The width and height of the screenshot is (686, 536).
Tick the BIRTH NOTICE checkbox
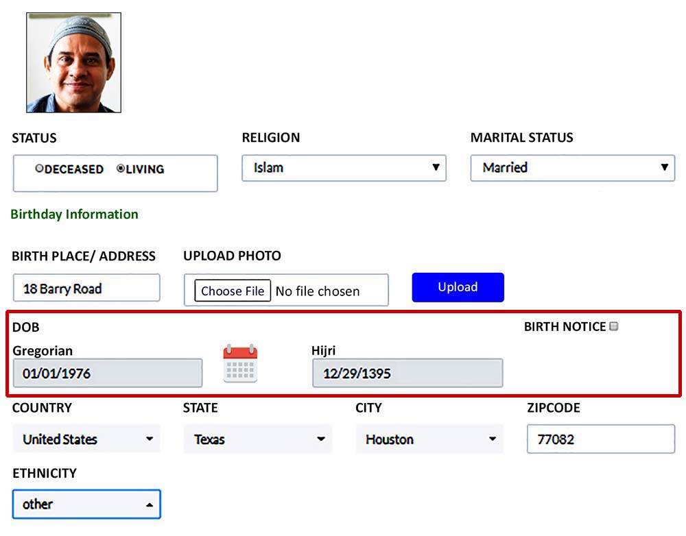point(614,327)
